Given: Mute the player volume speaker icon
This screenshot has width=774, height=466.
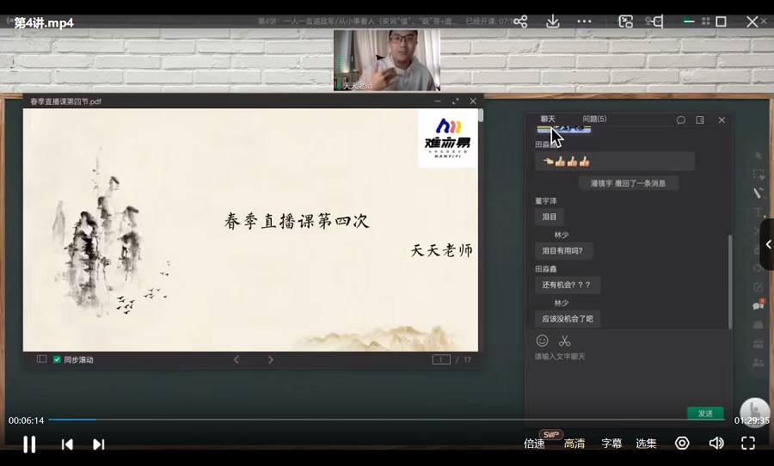Looking at the screenshot, I should (716, 443).
